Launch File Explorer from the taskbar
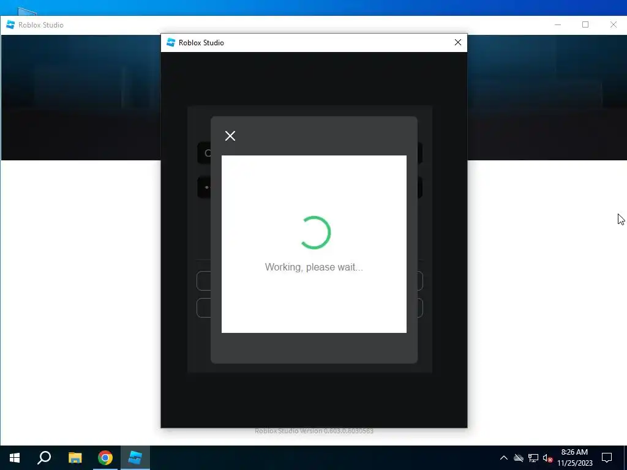The height and width of the screenshot is (470, 627). pyautogui.click(x=75, y=458)
